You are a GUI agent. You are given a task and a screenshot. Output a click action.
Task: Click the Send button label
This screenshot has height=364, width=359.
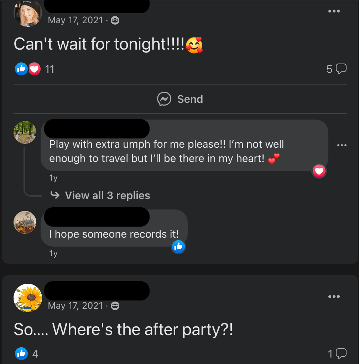(x=190, y=99)
